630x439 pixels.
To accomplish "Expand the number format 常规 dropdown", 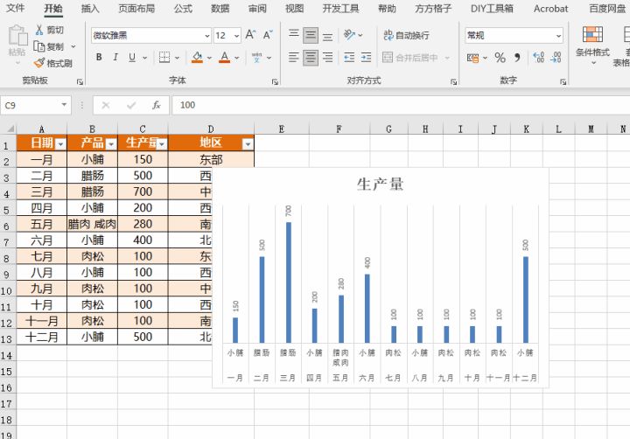I will (557, 36).
